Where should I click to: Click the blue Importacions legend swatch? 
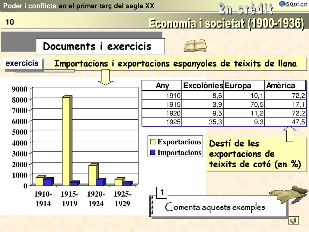(153, 152)
